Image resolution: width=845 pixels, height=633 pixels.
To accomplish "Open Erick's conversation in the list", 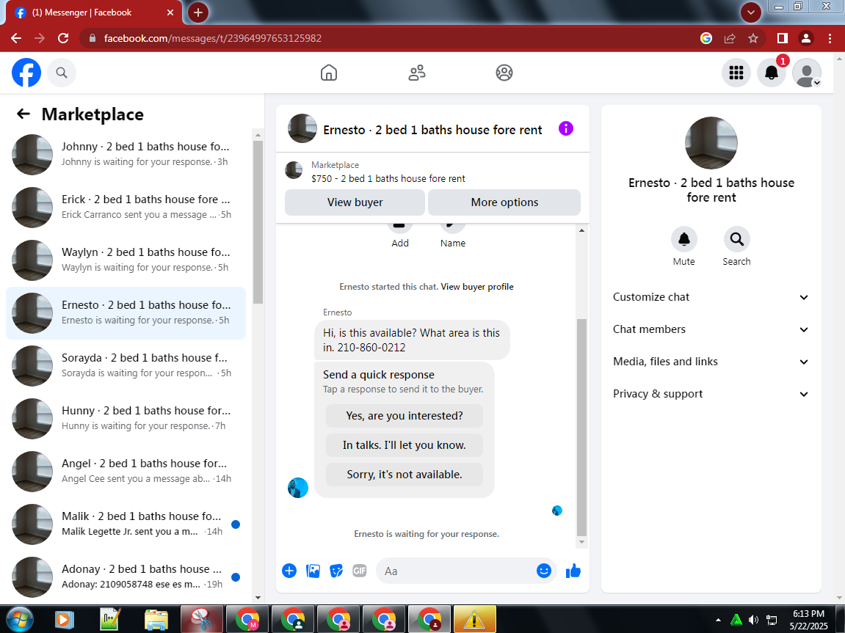I will click(x=126, y=208).
